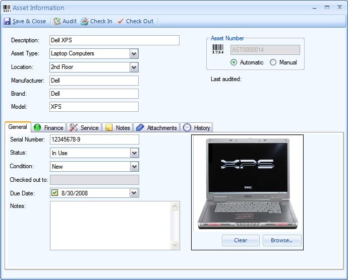Click the Check Out toolbar label
348x280 pixels.
tap(140, 21)
